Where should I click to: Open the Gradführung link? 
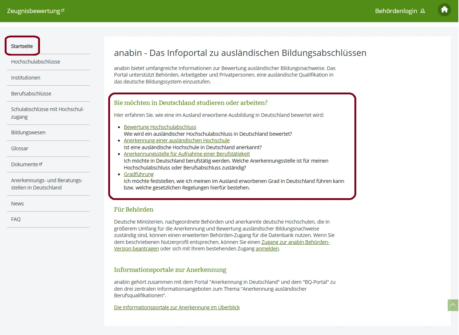point(139,174)
